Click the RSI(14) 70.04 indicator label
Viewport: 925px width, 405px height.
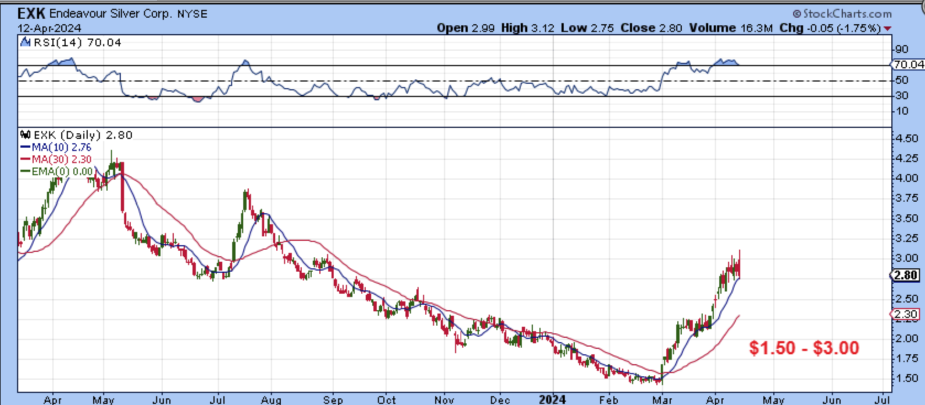pyautogui.click(x=77, y=42)
